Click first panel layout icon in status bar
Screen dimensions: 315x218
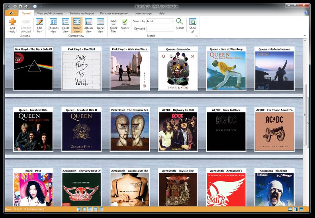290,209
